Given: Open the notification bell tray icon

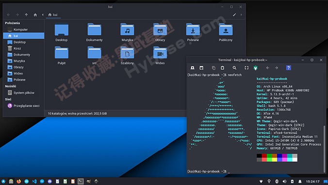Looking at the screenshot, I should point(300,181).
